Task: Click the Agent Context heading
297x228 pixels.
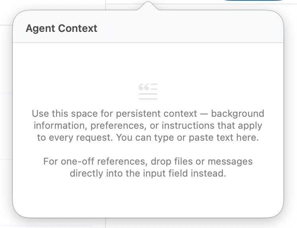Action: [61, 29]
